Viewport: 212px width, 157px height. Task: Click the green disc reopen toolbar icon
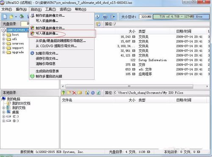coord(22,17)
